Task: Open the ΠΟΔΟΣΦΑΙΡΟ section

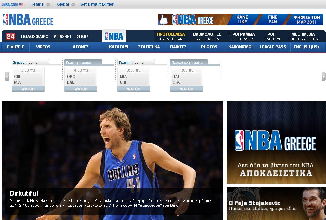Action: (35, 37)
